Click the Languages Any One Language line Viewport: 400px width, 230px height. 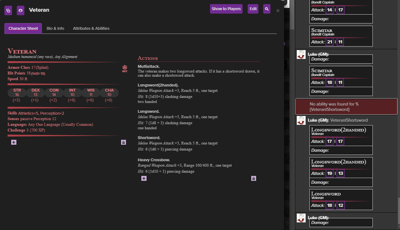point(50,125)
